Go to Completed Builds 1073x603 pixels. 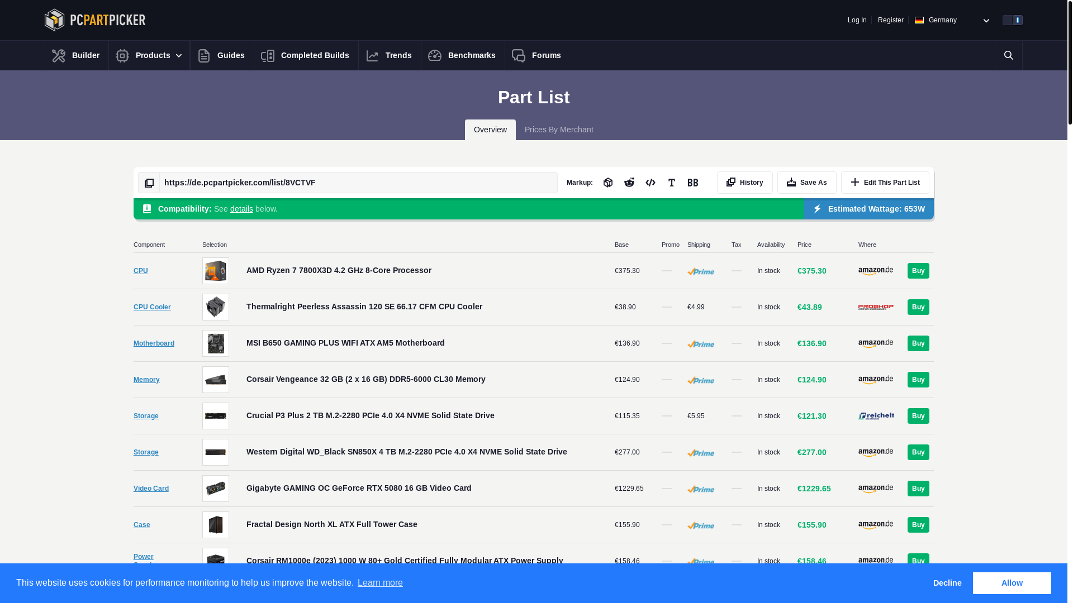[x=306, y=55]
